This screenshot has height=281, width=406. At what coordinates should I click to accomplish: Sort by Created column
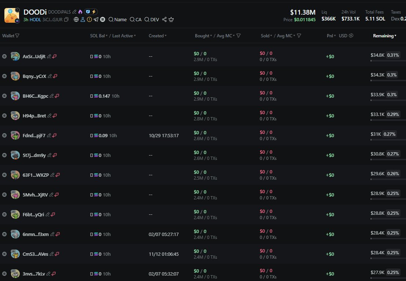[158, 36]
